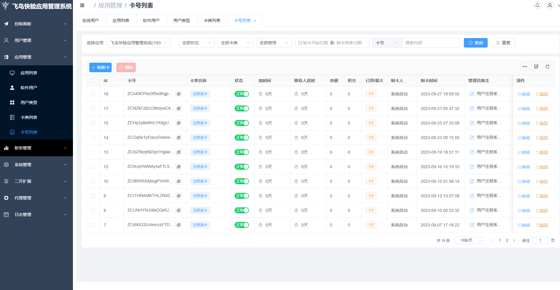Viewport: 560px width, 290px height.
Task: Open the user avatar menu
Action: (550, 5)
